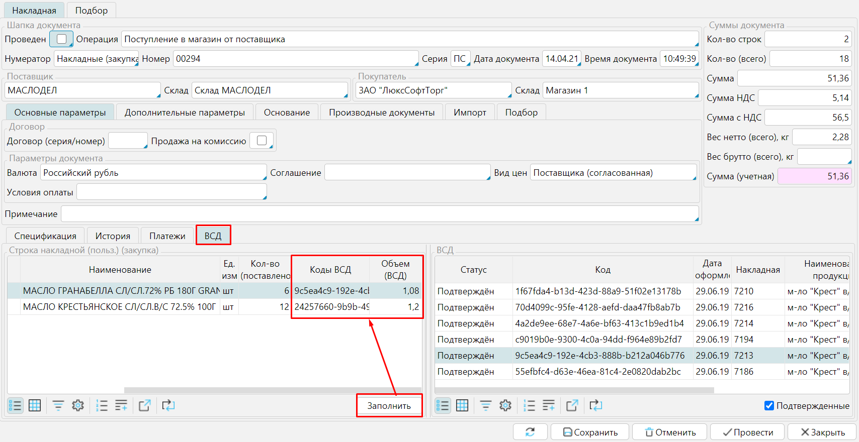
Task: Switch invoice lines to grid view
Action: [x=35, y=405]
